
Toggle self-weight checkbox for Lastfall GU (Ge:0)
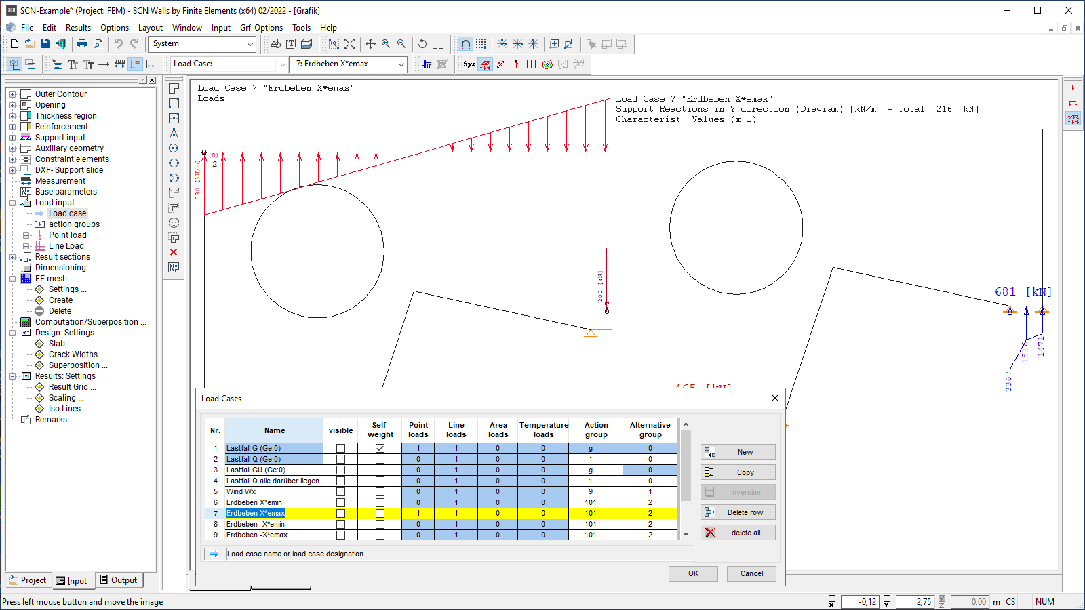(380, 470)
